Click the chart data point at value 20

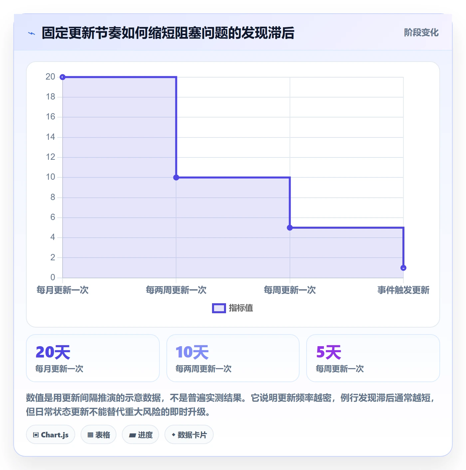coord(63,77)
